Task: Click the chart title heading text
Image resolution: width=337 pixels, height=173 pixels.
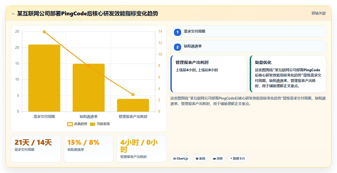Action: point(88,13)
